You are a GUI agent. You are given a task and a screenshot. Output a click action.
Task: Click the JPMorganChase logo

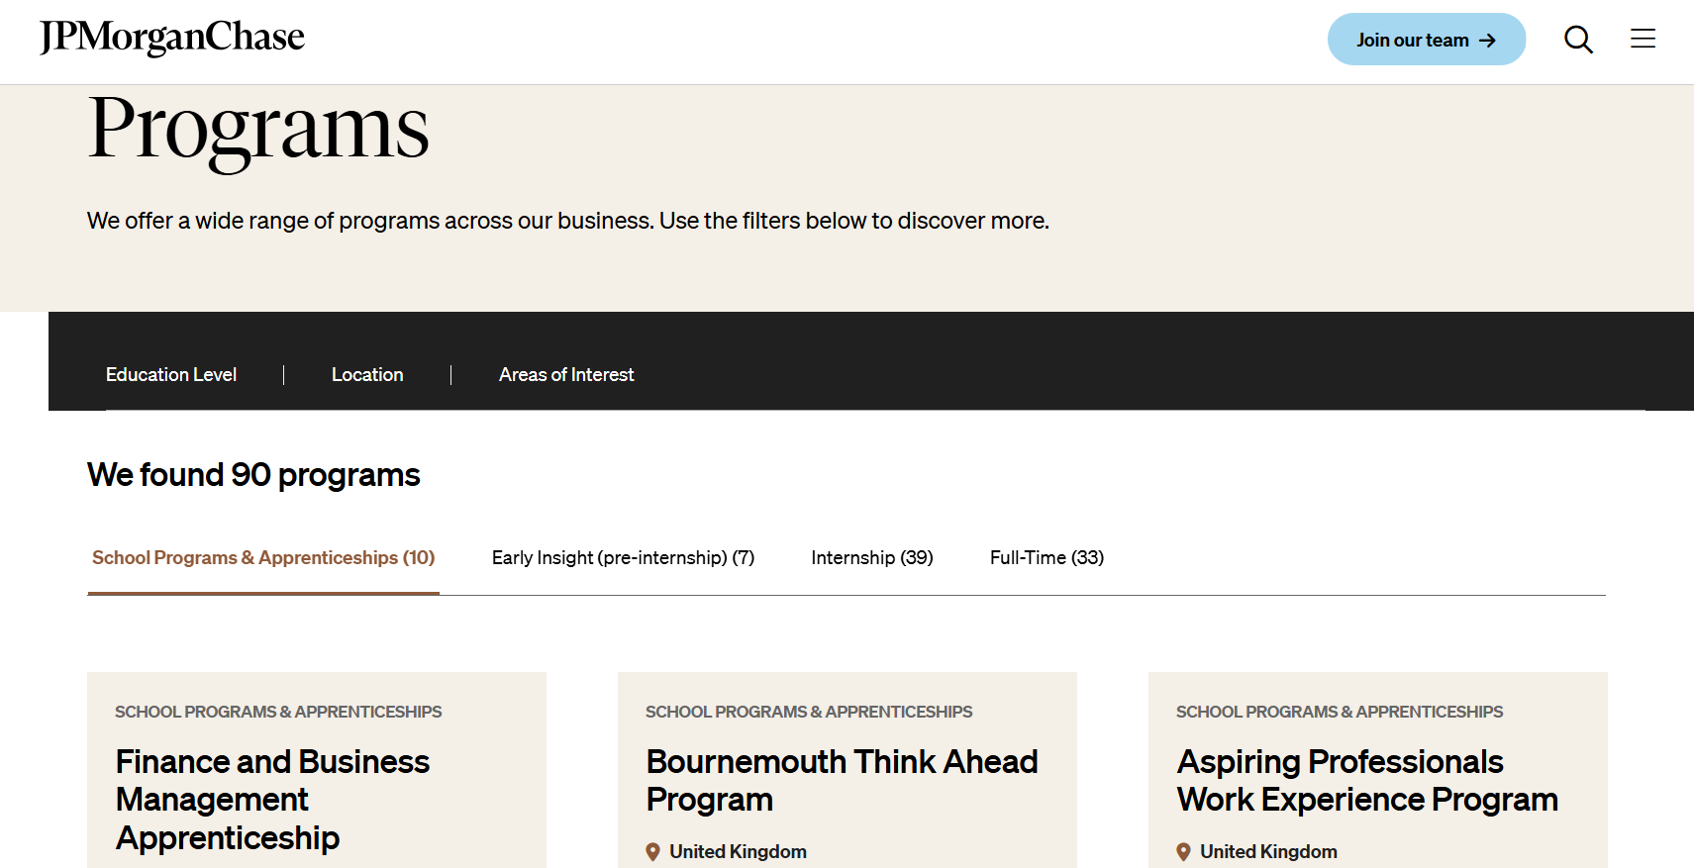click(172, 38)
